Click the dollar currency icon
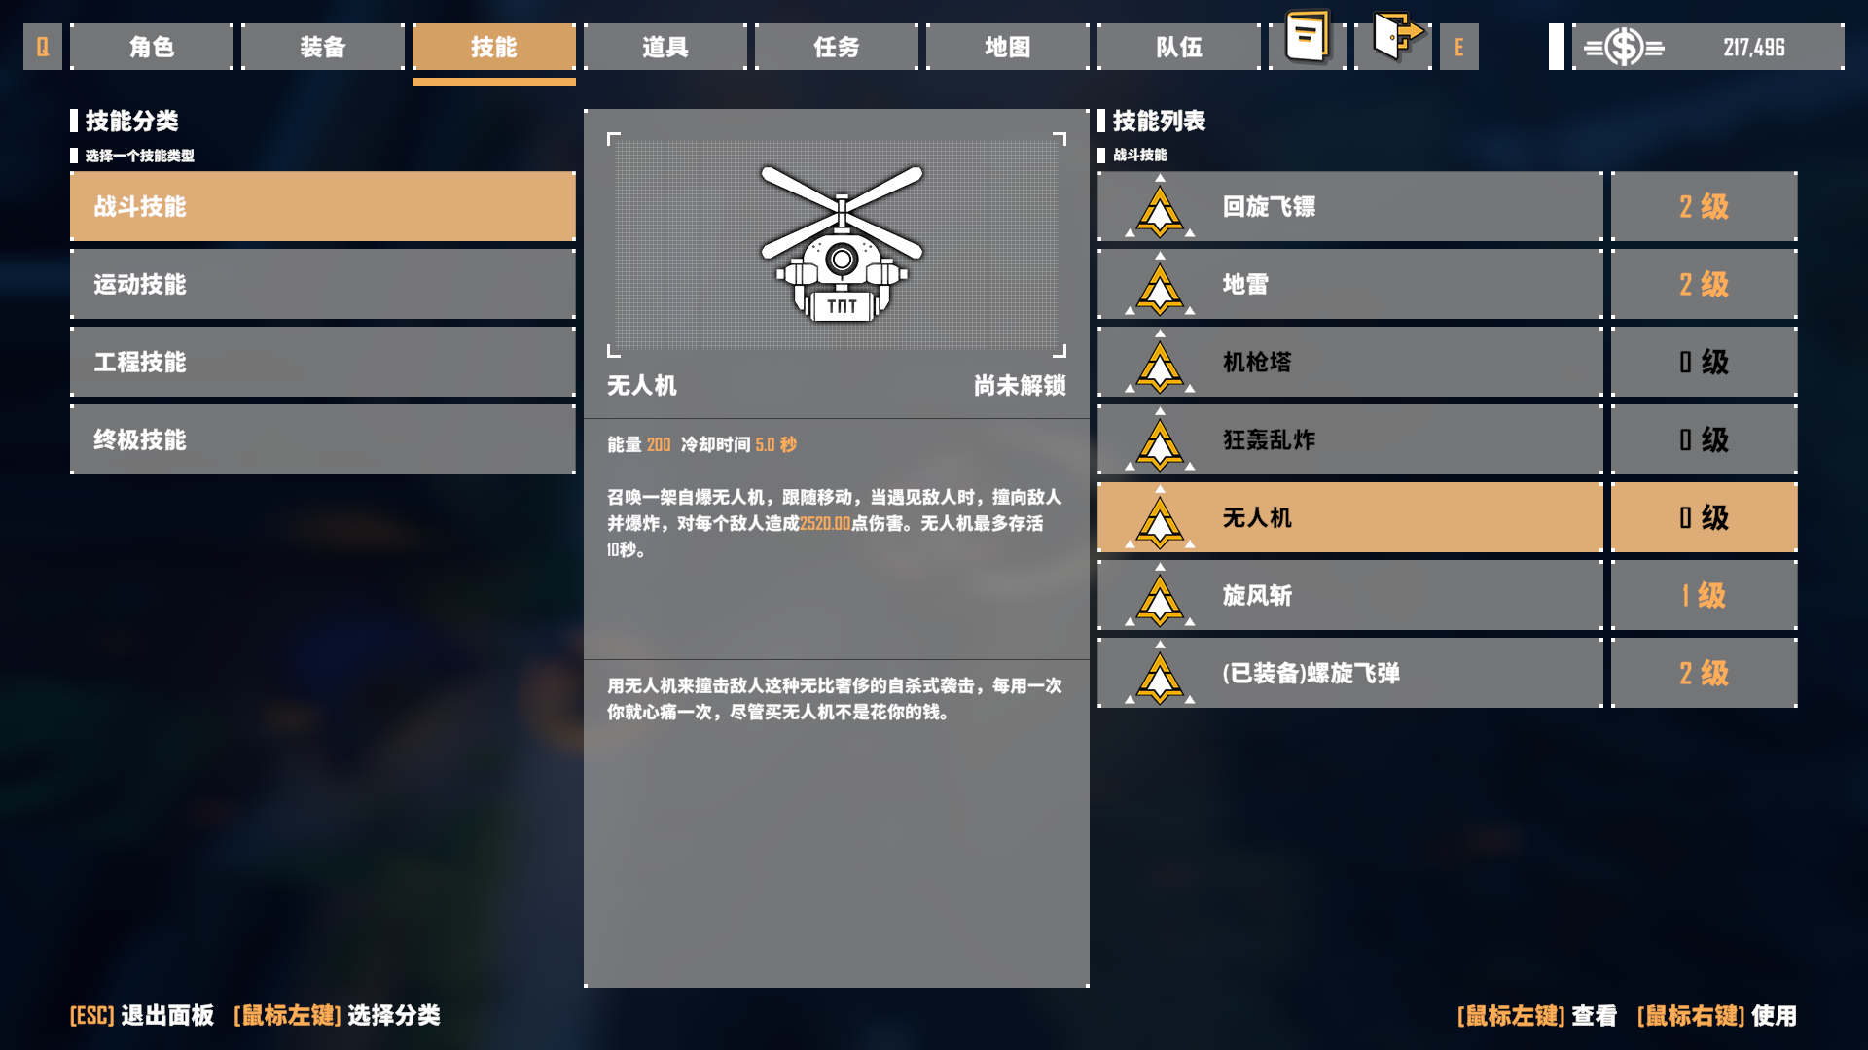This screenshot has height=1050, width=1868. (1624, 47)
